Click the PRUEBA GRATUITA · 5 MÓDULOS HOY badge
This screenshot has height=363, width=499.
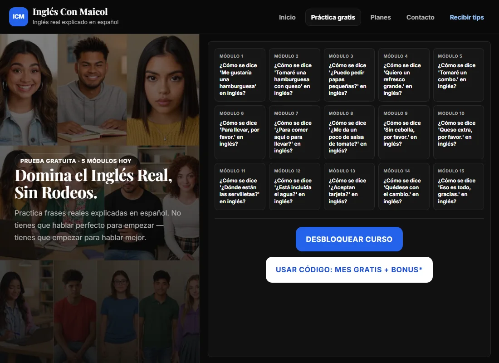coord(76,161)
